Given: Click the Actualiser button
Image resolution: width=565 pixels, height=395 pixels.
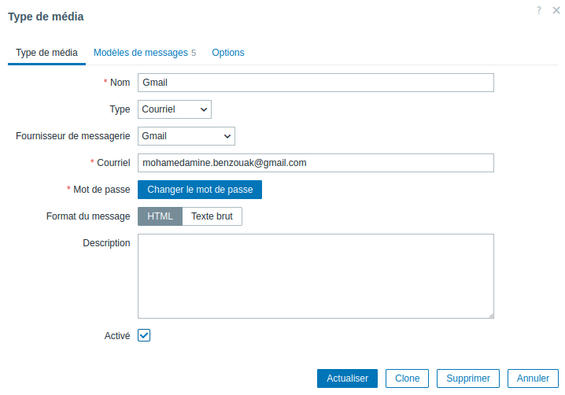Looking at the screenshot, I should point(347,378).
